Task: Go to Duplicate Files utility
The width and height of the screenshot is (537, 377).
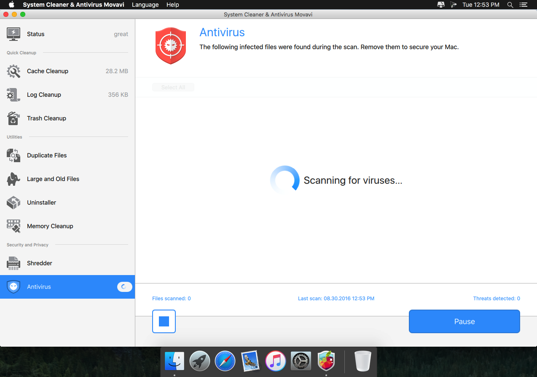Action: point(67,155)
